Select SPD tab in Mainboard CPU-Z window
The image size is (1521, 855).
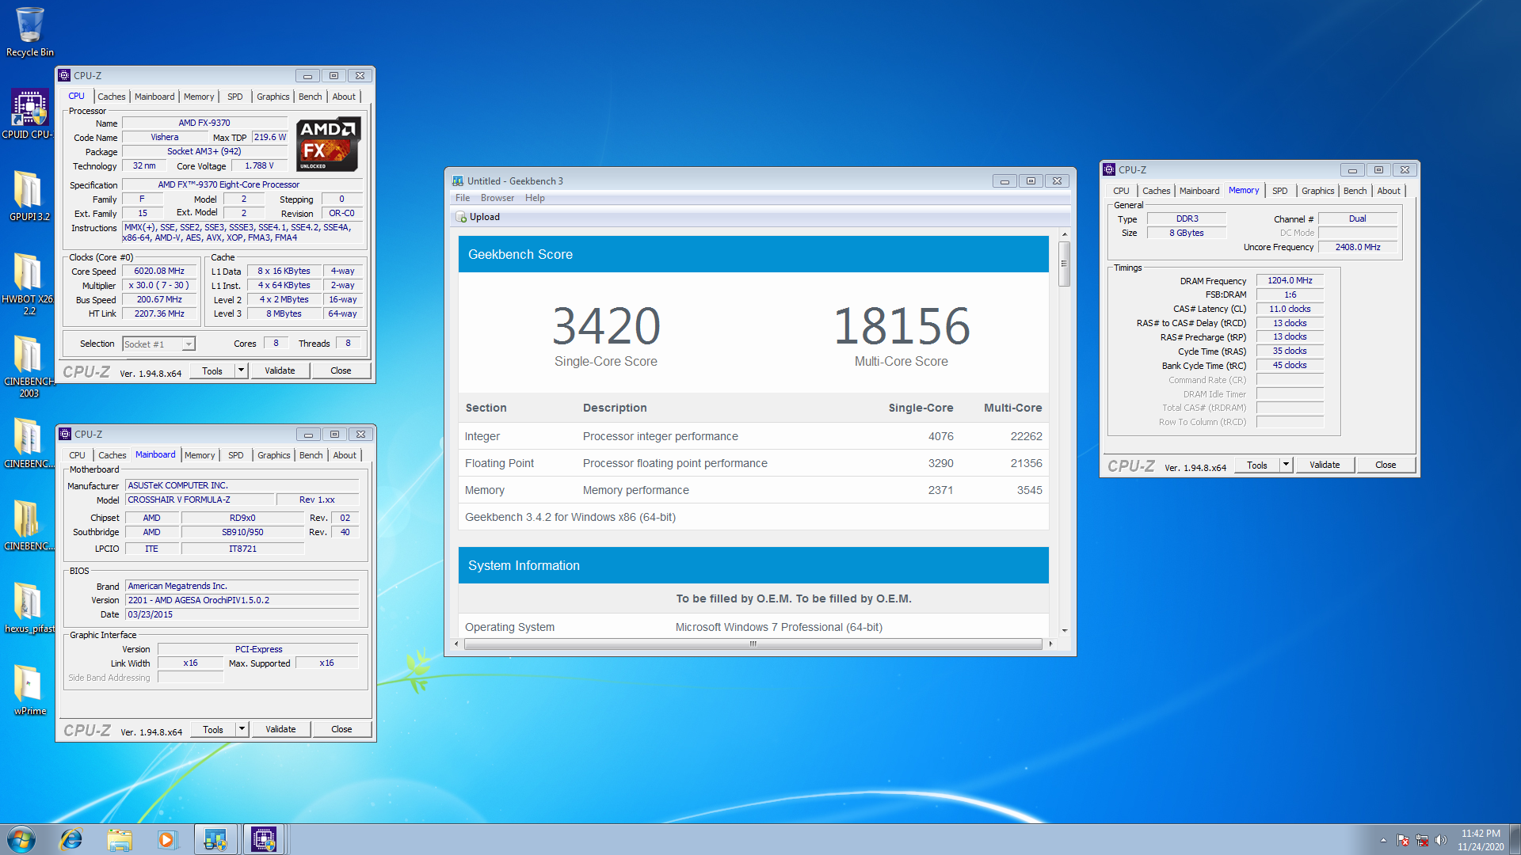click(236, 455)
